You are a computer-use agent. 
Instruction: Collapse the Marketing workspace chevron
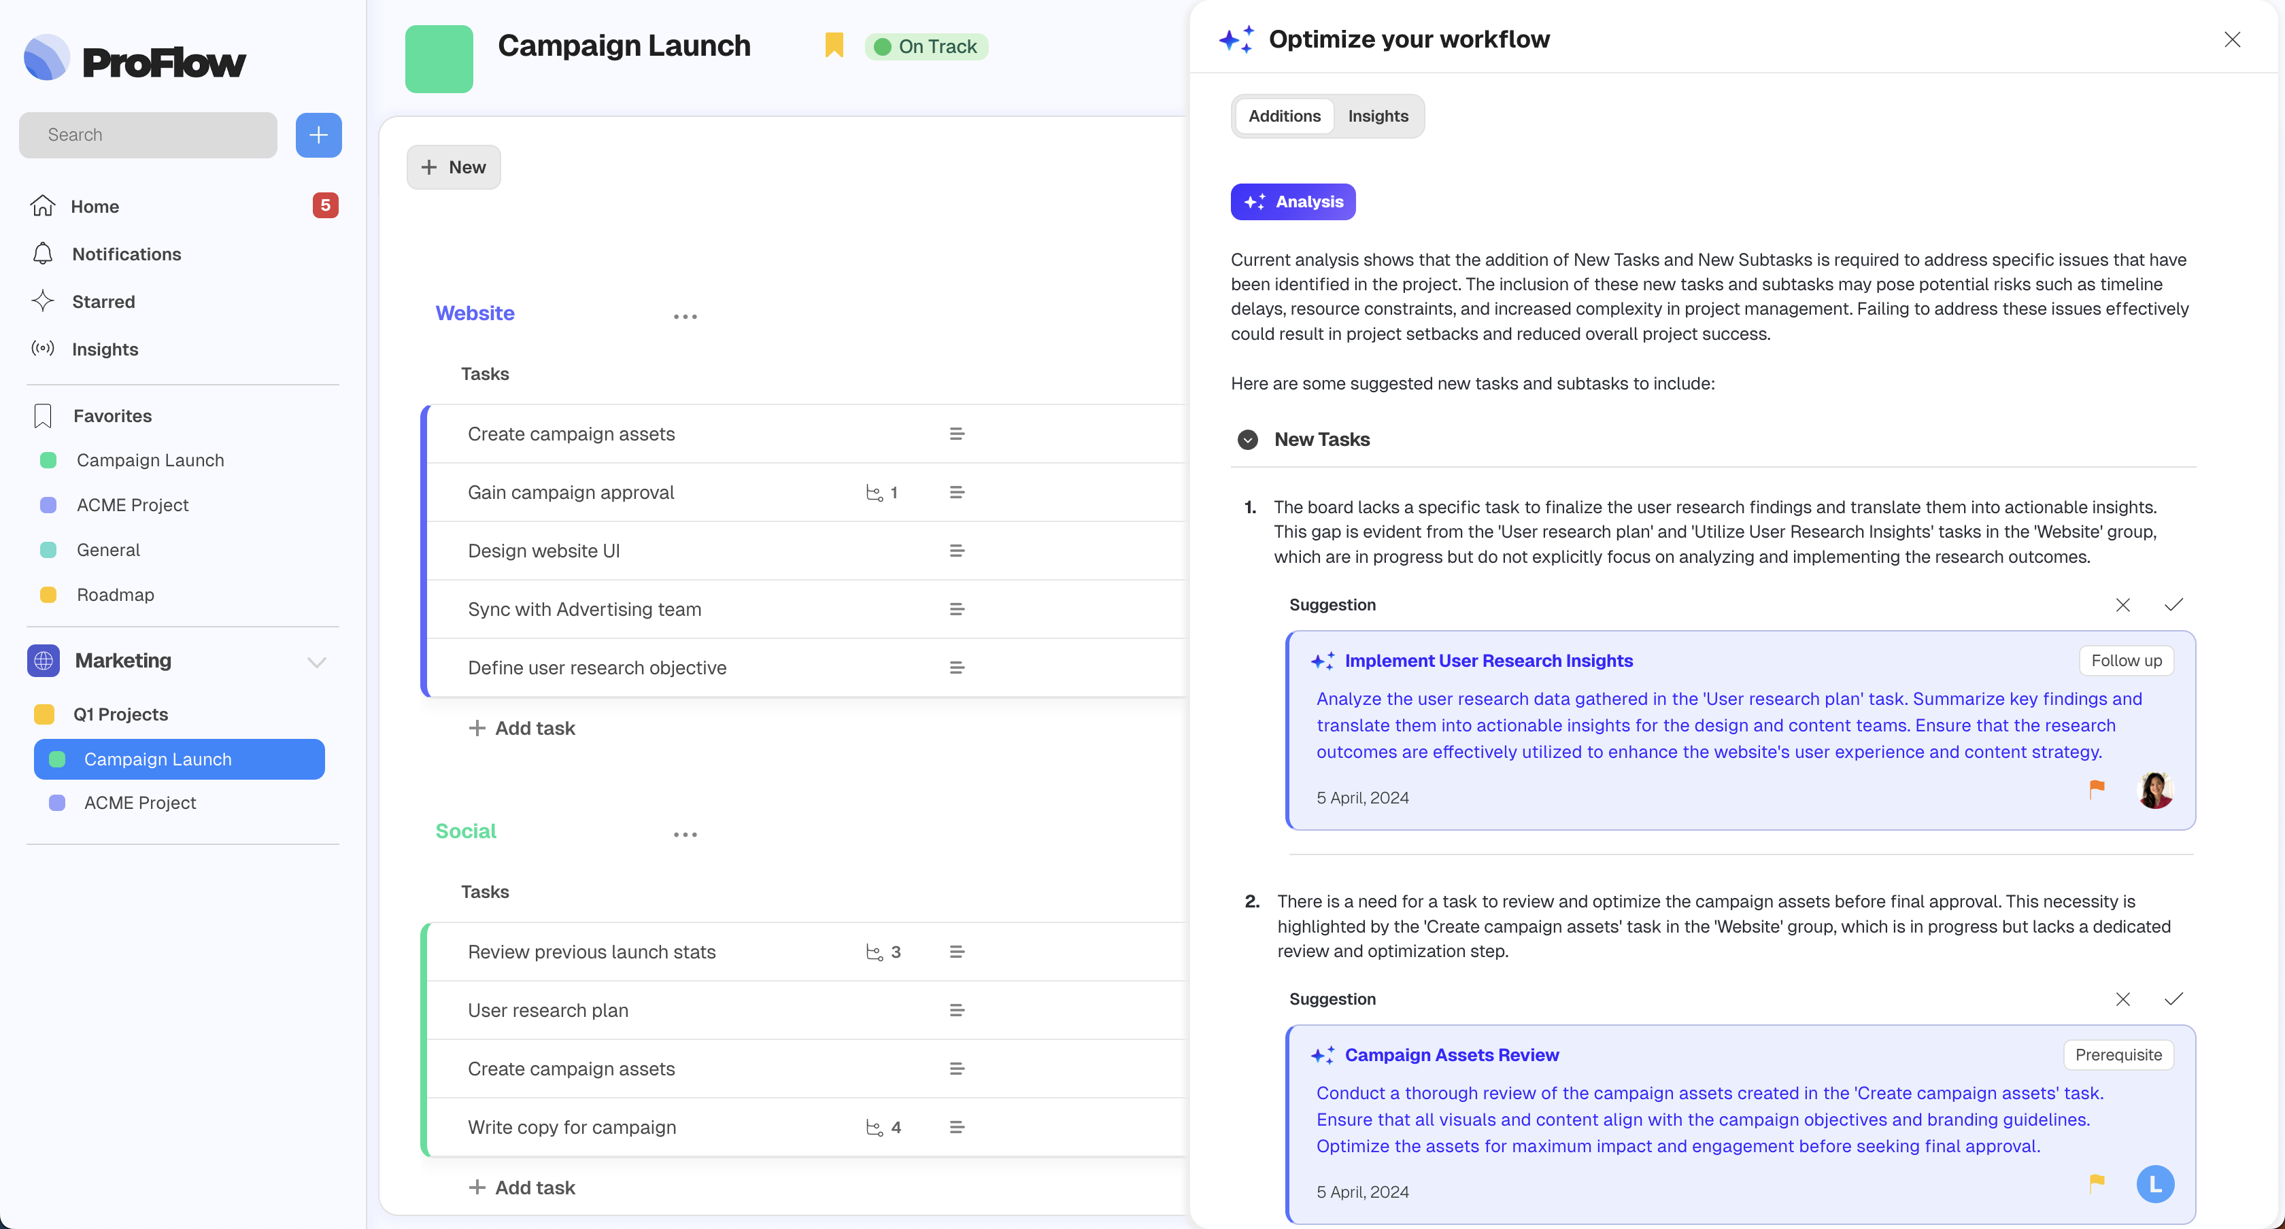pos(317,661)
